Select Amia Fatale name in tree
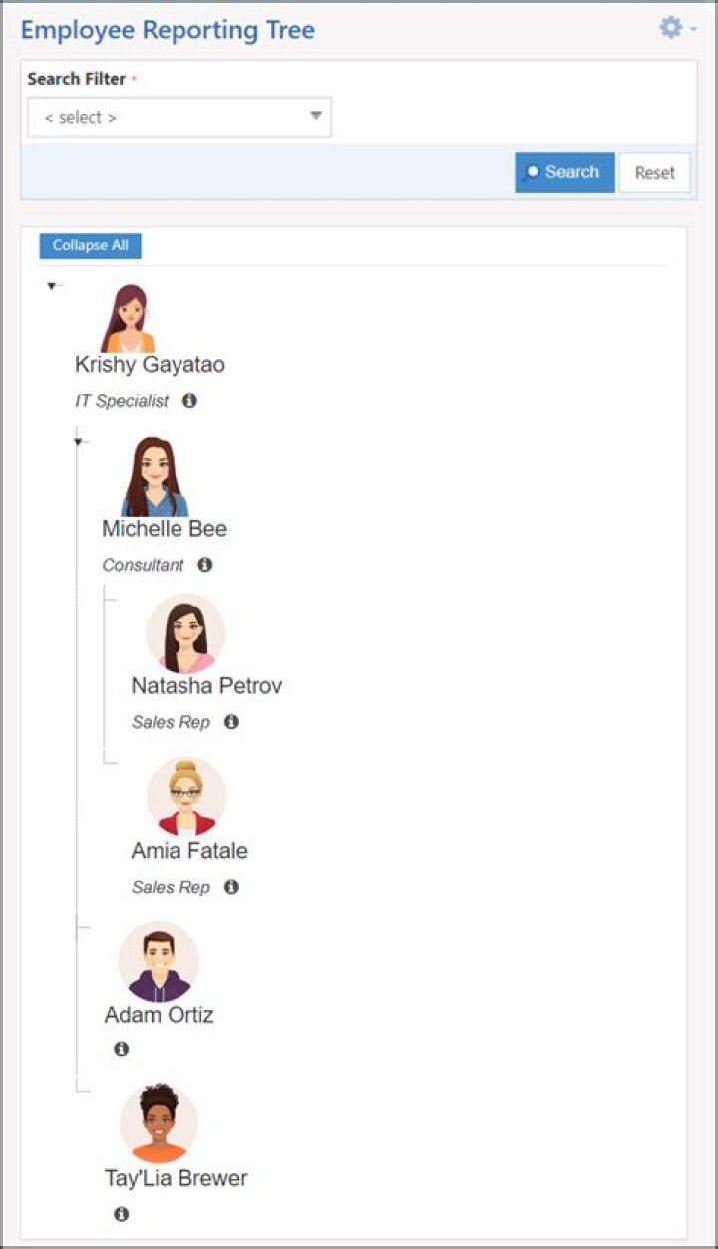The image size is (718, 1249). coord(189,851)
